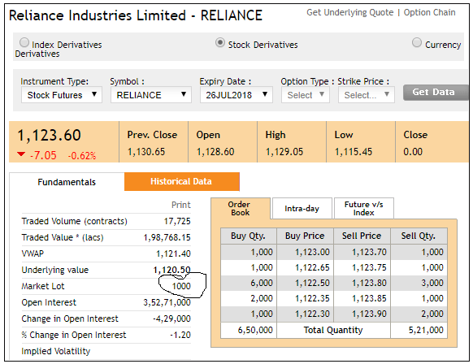Click total buy quantity 6,50,000
Viewport: 473px width, 364px height.
[x=255, y=330]
